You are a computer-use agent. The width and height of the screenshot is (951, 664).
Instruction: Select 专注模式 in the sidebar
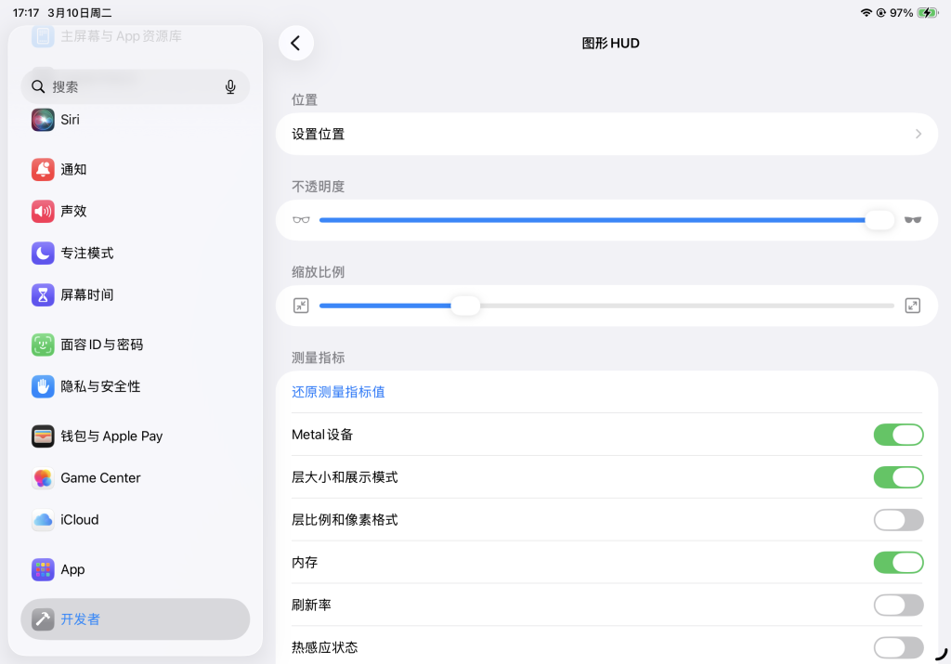[x=86, y=253]
